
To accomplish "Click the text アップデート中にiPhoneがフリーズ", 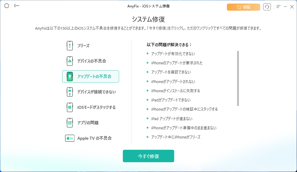I will (176, 137).
